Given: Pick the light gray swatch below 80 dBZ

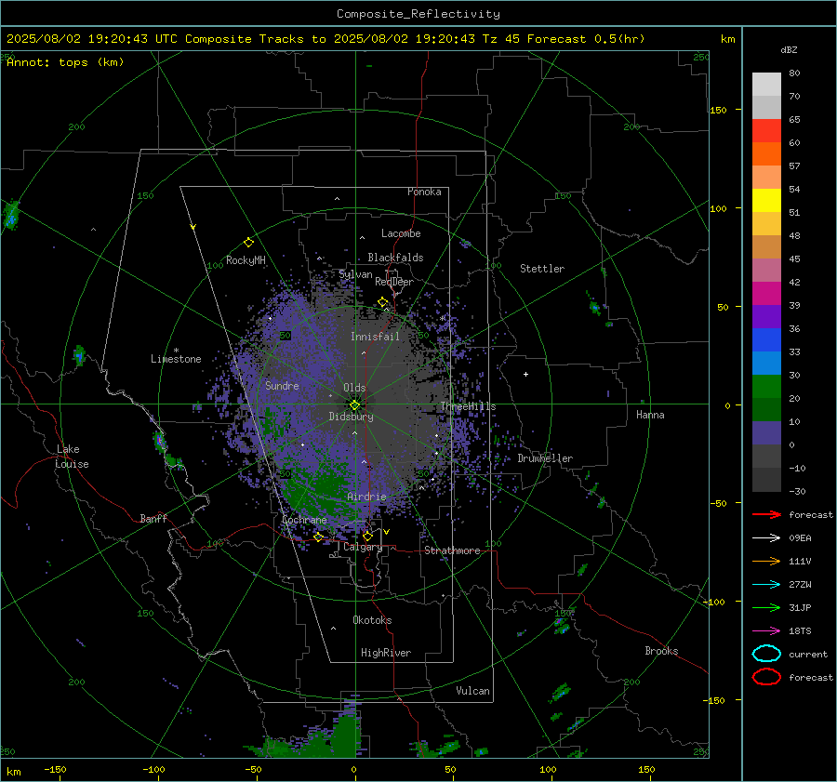Looking at the screenshot, I should tap(766, 84).
